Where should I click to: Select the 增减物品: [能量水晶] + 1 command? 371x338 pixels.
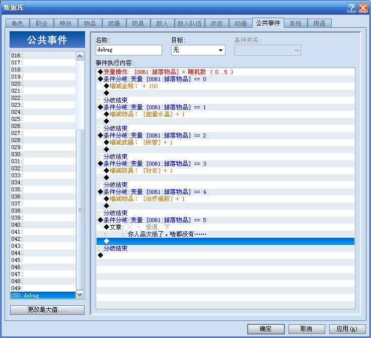coord(226,114)
